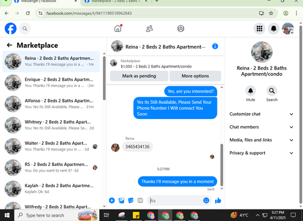
Task: Open the Chrome three-dot menu
Action: (296, 13)
